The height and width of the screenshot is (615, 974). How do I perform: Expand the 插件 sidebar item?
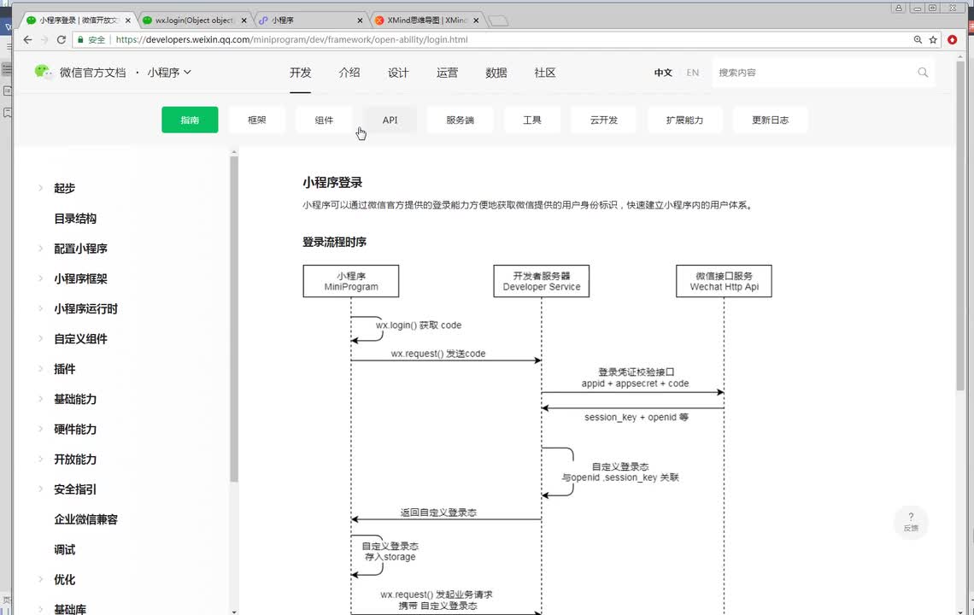[65, 369]
